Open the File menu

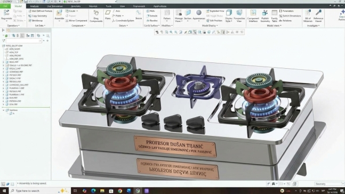coord(5,6)
